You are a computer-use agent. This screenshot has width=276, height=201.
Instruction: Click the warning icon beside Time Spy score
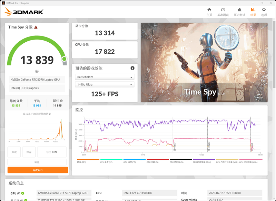[x=36, y=27]
